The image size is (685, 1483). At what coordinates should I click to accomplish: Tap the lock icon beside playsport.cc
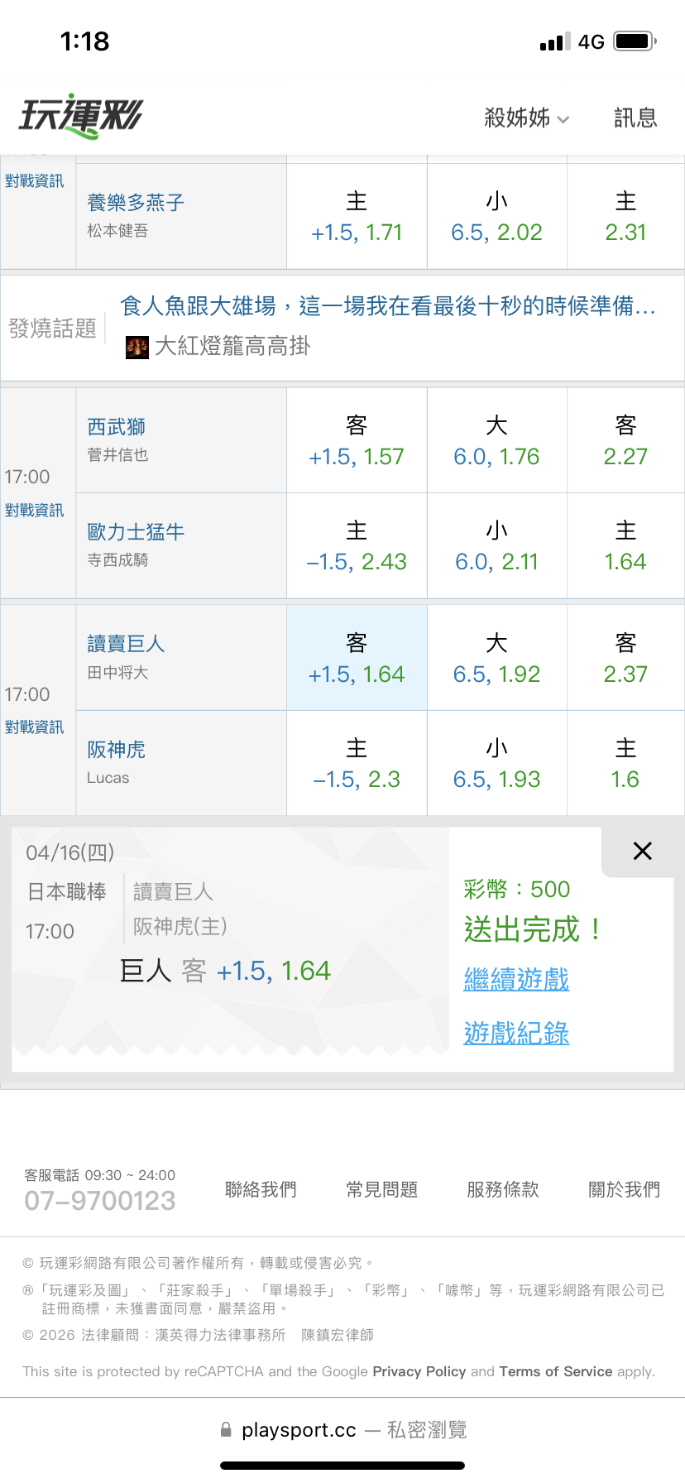point(226,1430)
